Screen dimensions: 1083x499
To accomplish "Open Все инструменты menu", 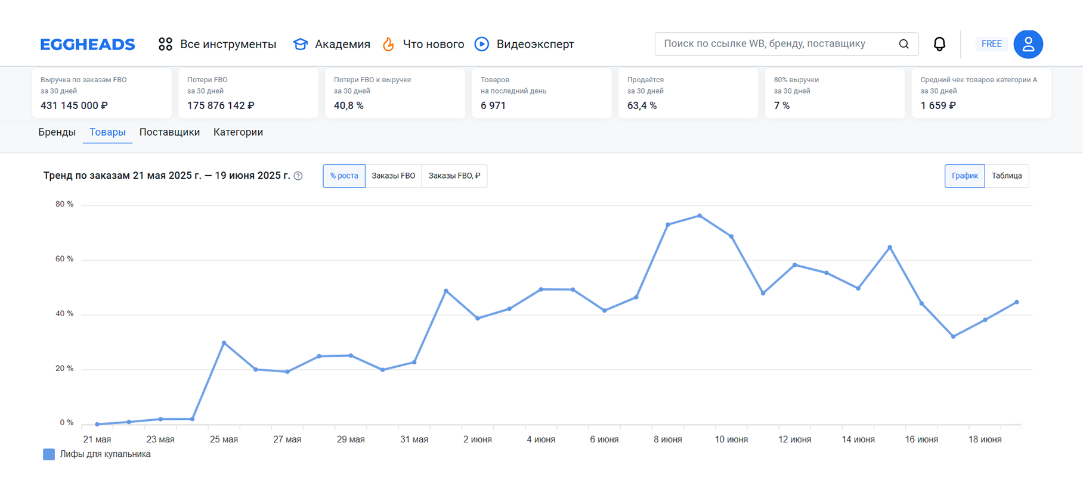I will (x=228, y=44).
